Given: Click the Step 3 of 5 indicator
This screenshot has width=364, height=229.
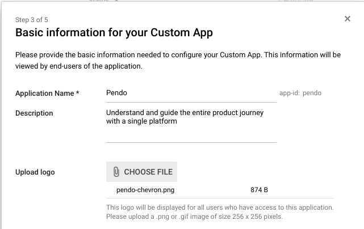Looking at the screenshot, I should [32, 20].
